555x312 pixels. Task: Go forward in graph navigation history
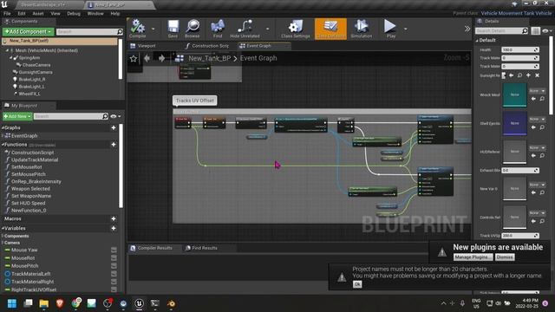tap(161, 58)
